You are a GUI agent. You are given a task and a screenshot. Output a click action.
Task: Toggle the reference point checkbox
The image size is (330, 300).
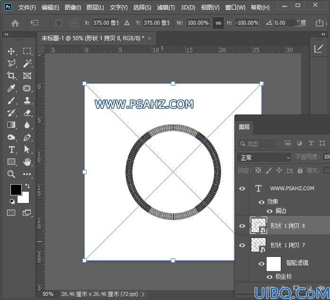[x=59, y=23]
